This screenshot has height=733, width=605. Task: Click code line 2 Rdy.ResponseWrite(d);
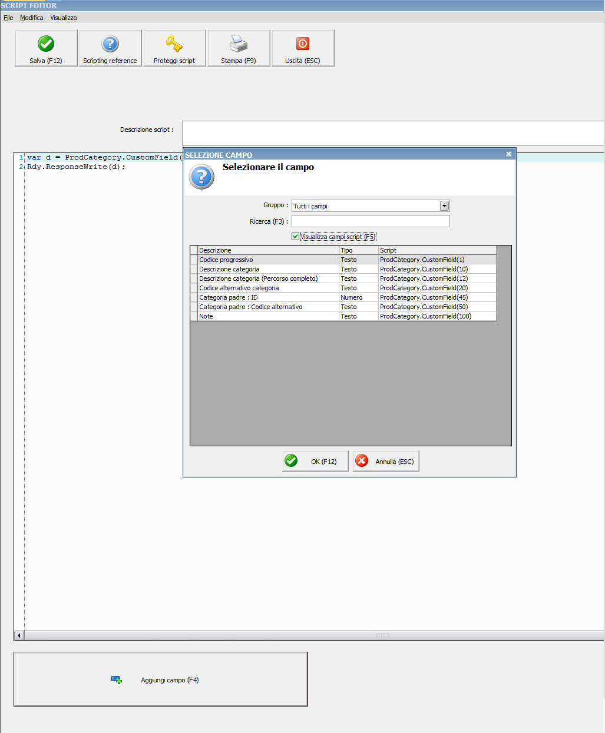coord(76,167)
